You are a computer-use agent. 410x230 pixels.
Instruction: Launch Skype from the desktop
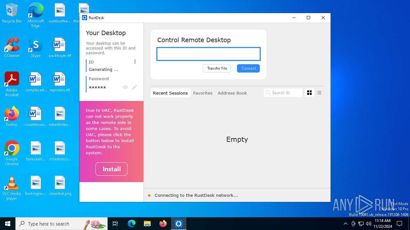pyautogui.click(x=36, y=48)
